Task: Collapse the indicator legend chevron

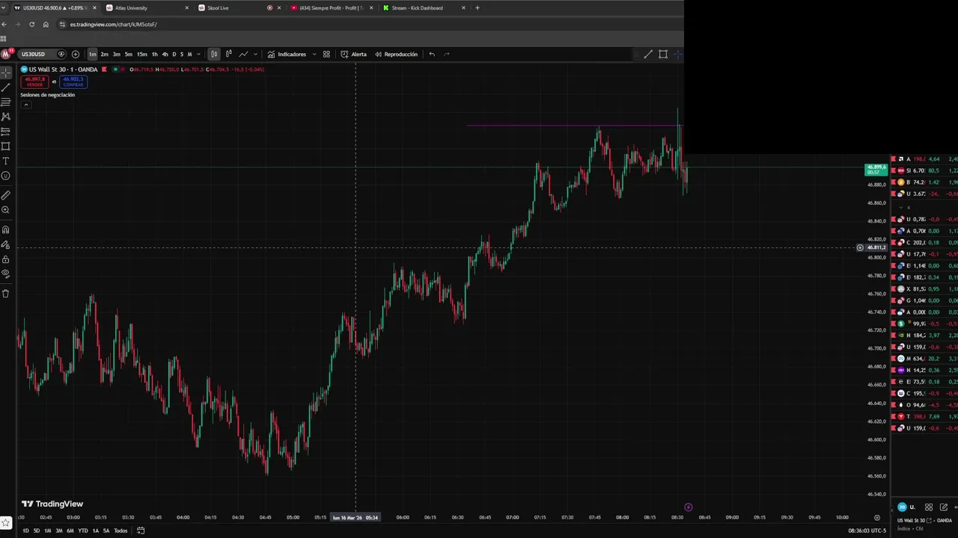Action: pyautogui.click(x=25, y=104)
